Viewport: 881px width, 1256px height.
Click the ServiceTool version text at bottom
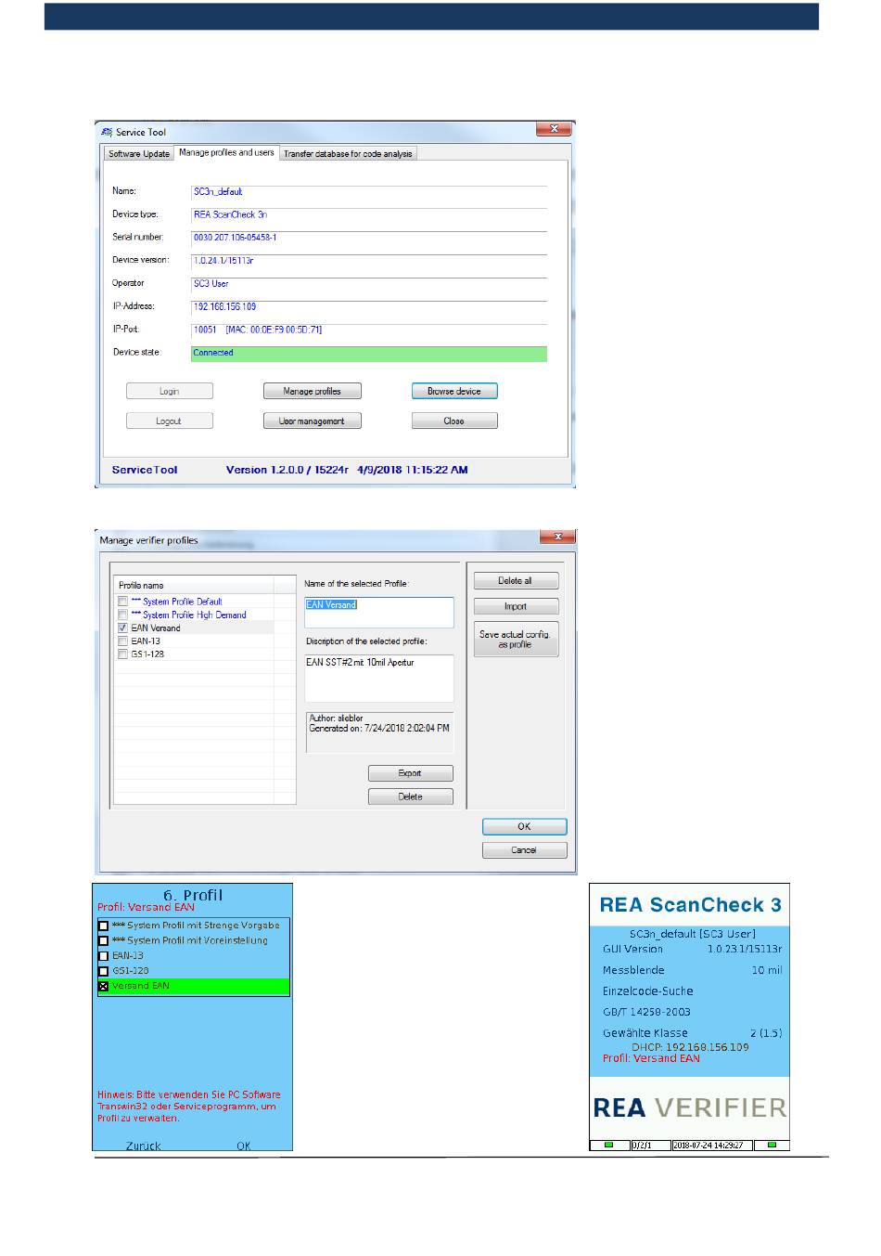[x=290, y=470]
